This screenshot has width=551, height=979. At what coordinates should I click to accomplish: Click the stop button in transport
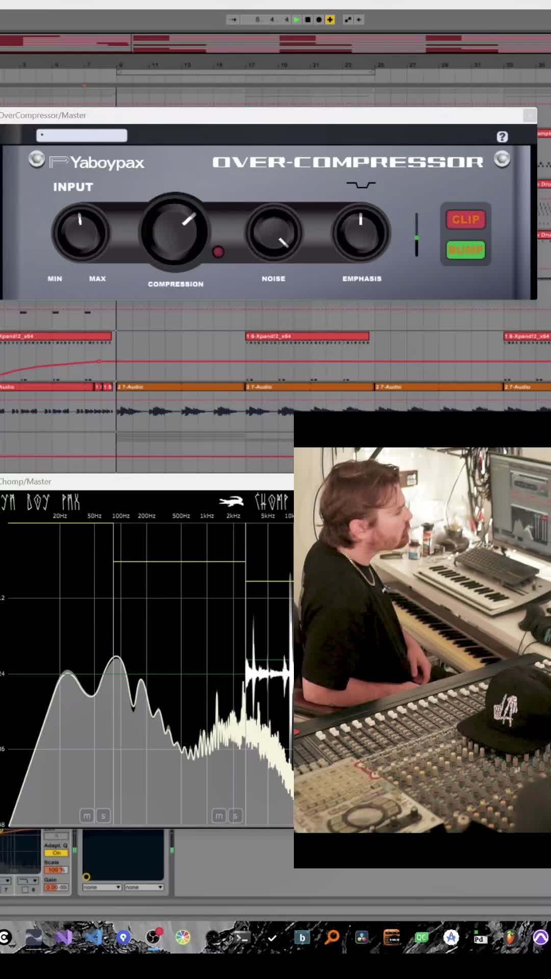[x=308, y=19]
